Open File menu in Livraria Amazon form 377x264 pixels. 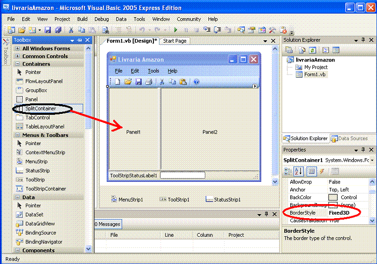(119, 71)
